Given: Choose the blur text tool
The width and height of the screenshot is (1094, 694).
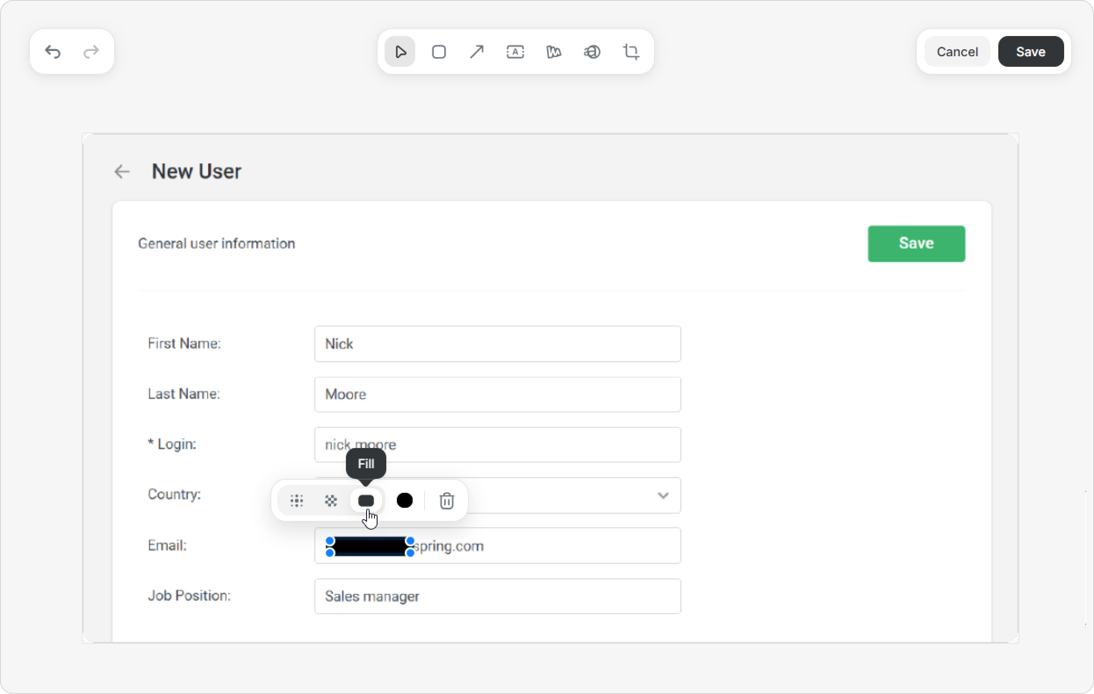Looking at the screenshot, I should click(x=592, y=52).
